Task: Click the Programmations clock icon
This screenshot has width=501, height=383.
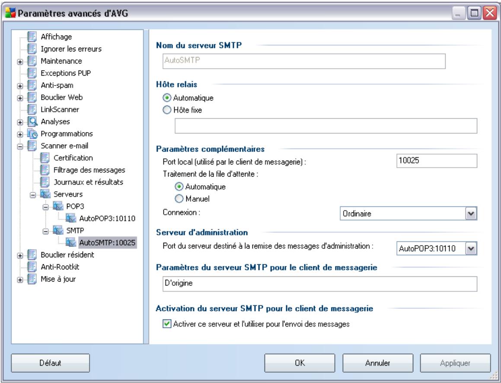Action: pyautogui.click(x=32, y=134)
